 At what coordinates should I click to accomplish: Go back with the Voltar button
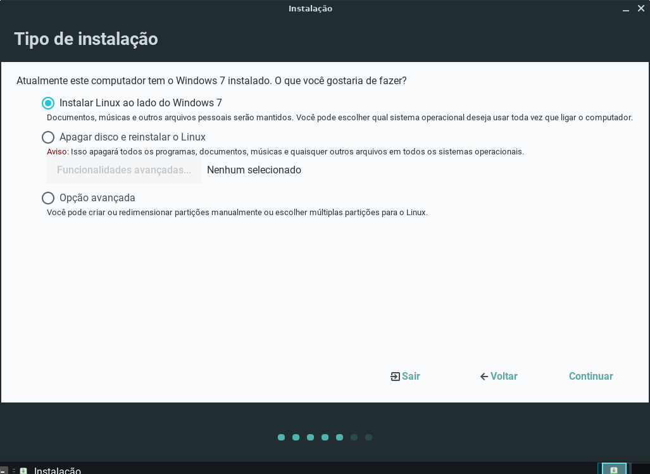pyautogui.click(x=499, y=376)
